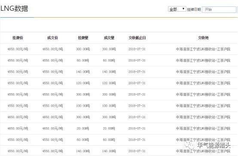Click the 成交价 column header

coord(52,38)
